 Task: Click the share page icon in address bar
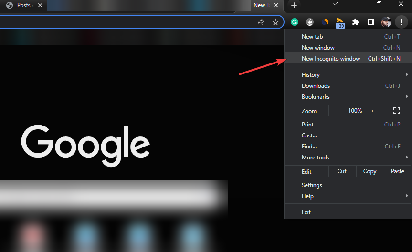pos(260,22)
